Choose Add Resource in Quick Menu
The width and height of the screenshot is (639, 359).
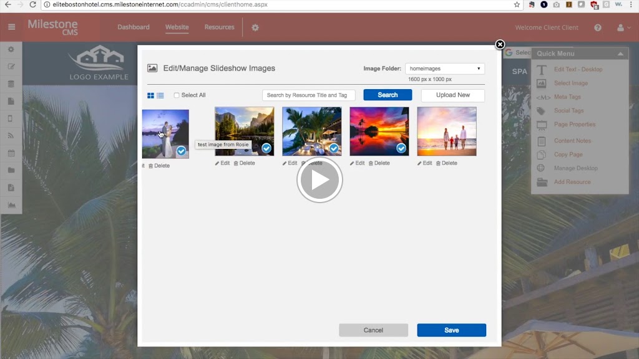coord(572,182)
